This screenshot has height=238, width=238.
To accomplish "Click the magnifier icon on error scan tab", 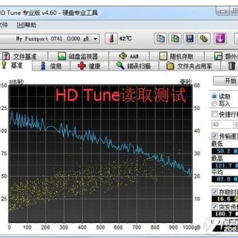I will pyautogui.click(x=120, y=65).
